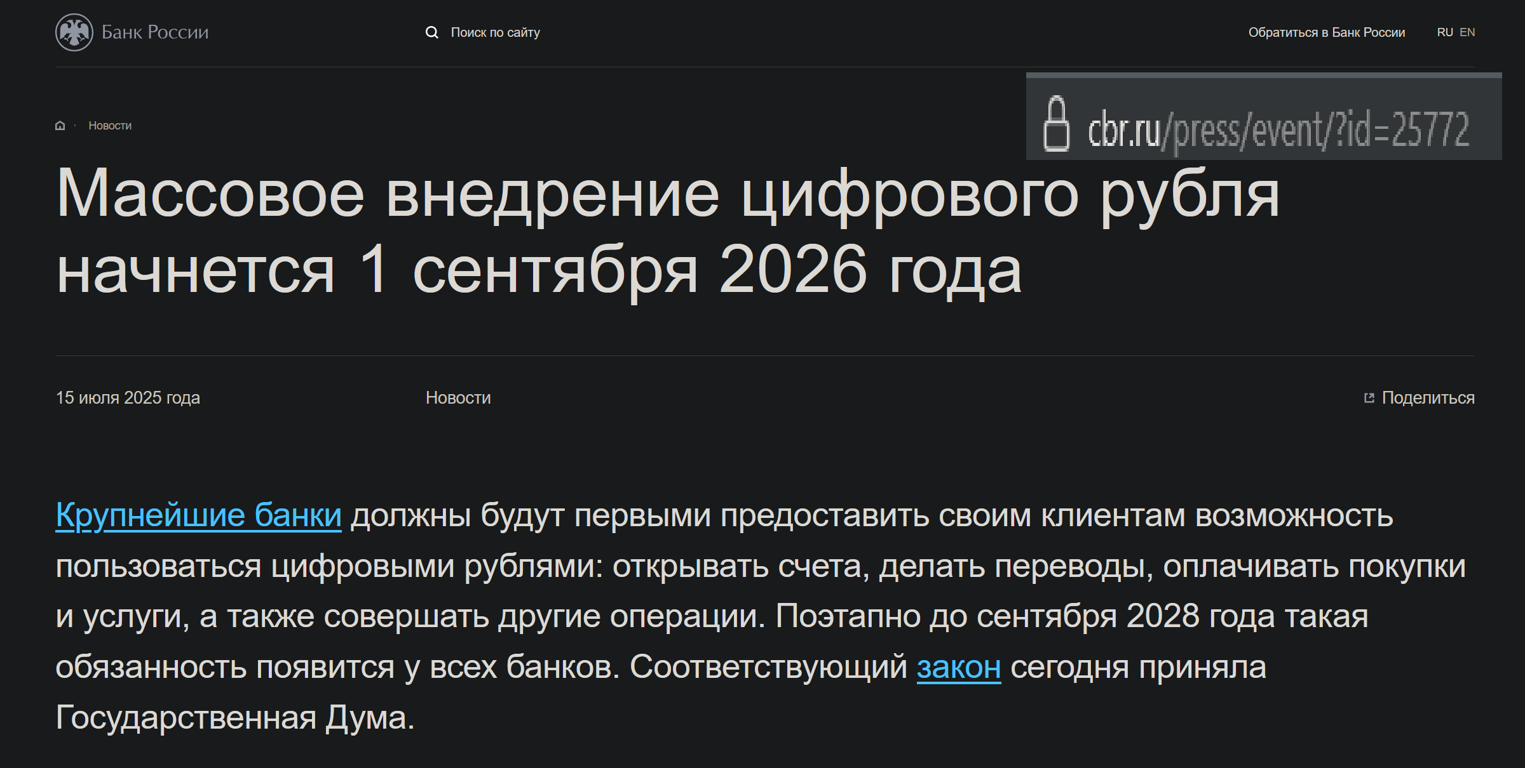The height and width of the screenshot is (768, 1525).
Task: Click the publication date "15 июля 2025 года"
Action: (128, 398)
